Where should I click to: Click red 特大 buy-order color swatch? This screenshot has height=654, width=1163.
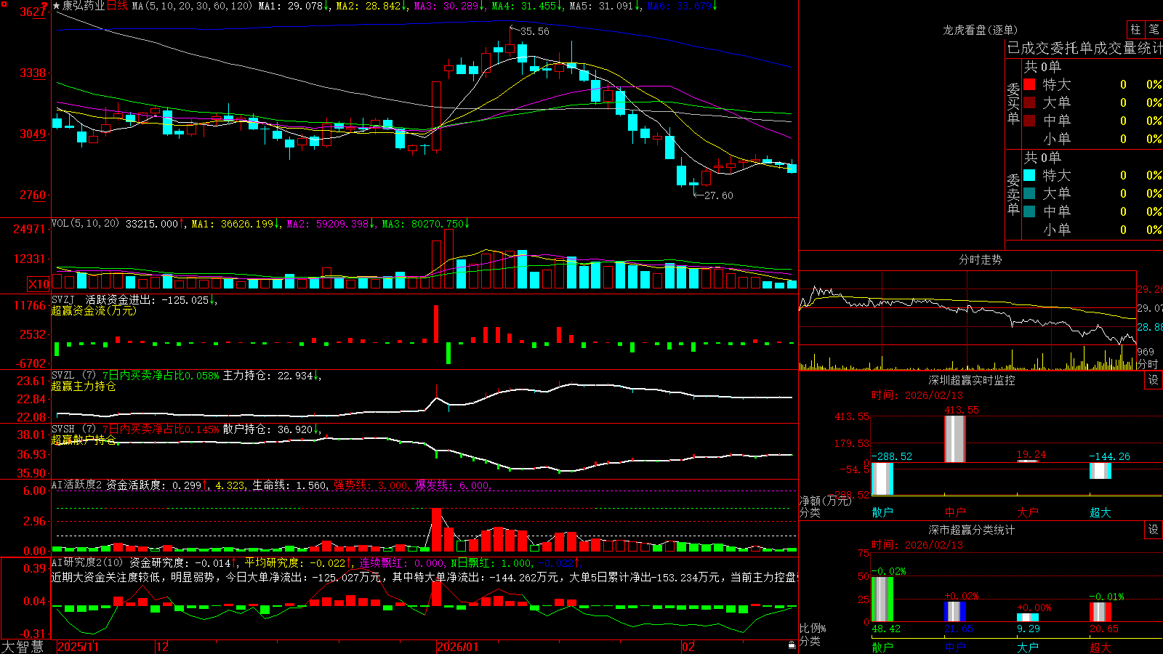pyautogui.click(x=1029, y=84)
